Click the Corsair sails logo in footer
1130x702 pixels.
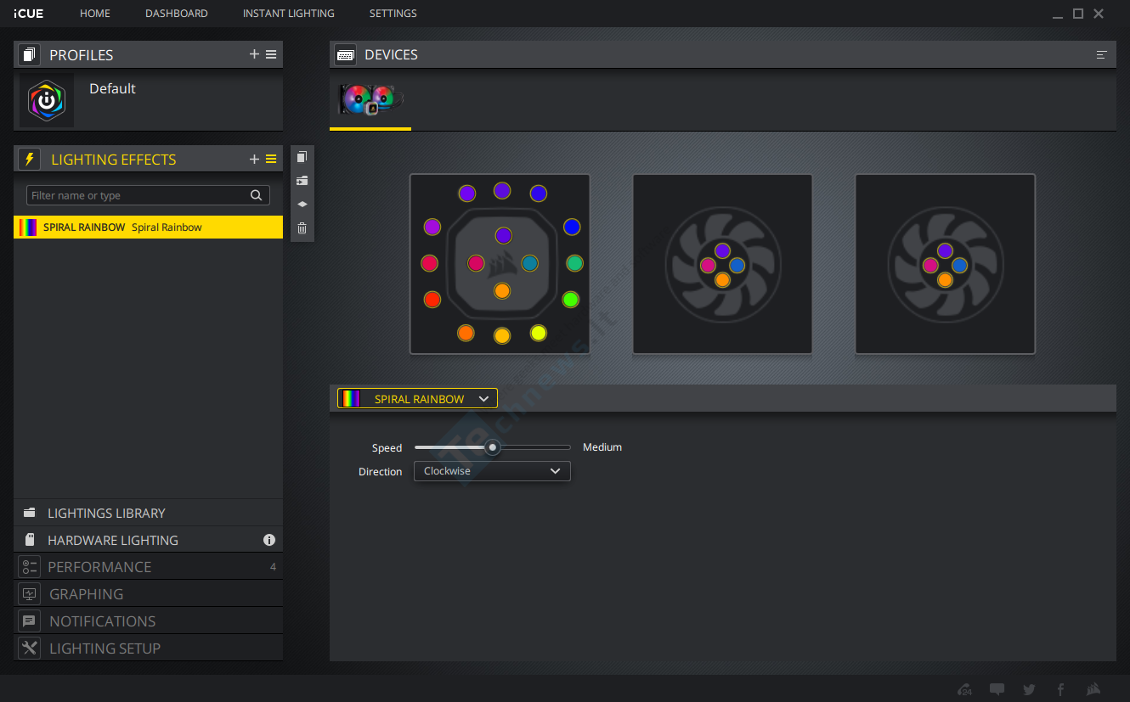click(1094, 689)
